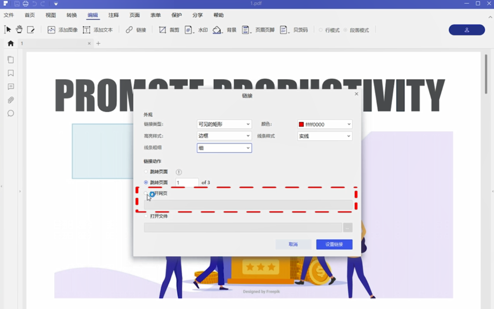
Task: Click the browse ... button for file path
Action: pos(348,228)
